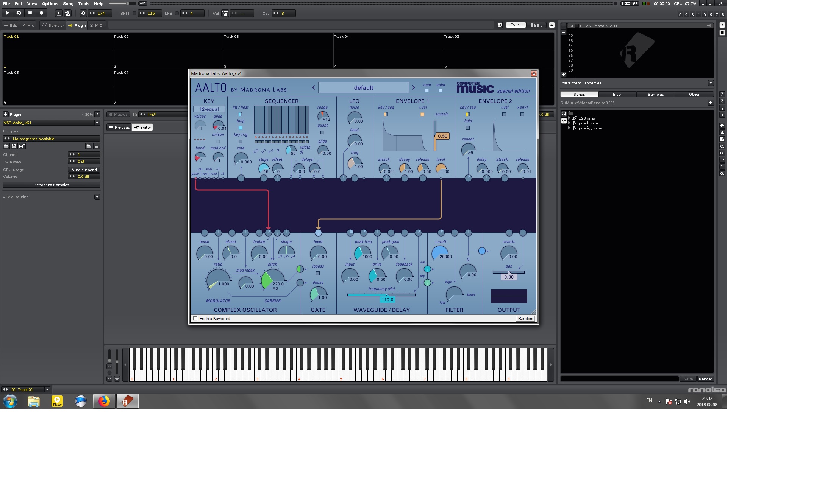
Task: Click the search icon in the disk browser
Action: point(564,114)
